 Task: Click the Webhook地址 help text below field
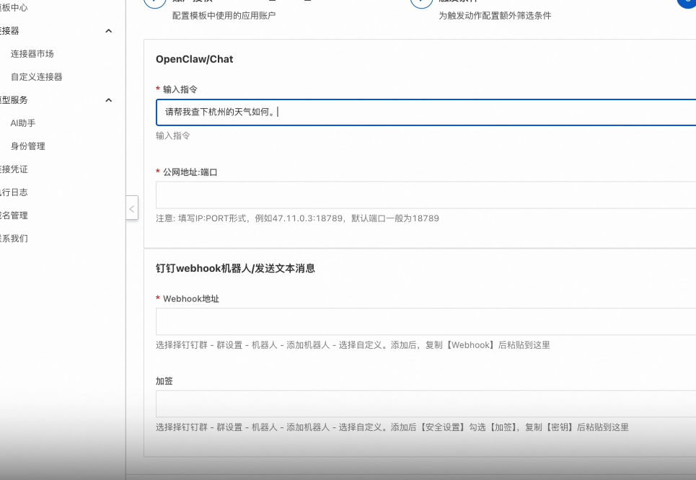353,345
